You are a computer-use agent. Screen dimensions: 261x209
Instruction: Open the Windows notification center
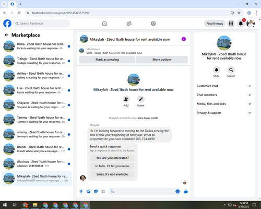[x=254, y=205]
